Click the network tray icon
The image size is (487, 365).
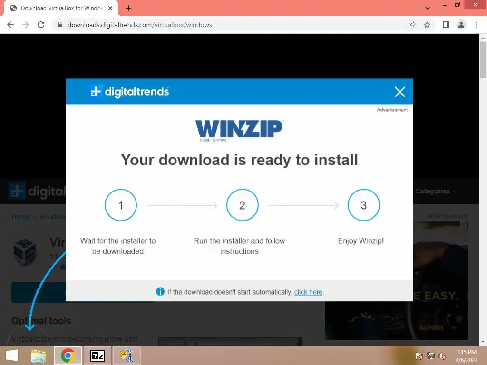point(431,356)
